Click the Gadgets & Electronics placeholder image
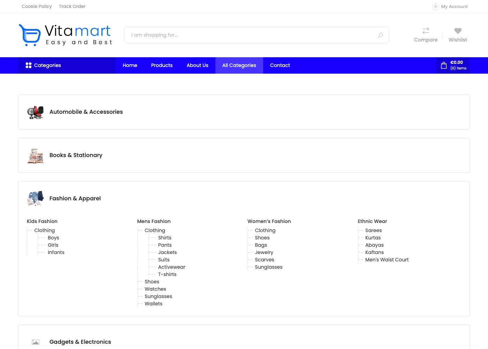 (x=36, y=342)
